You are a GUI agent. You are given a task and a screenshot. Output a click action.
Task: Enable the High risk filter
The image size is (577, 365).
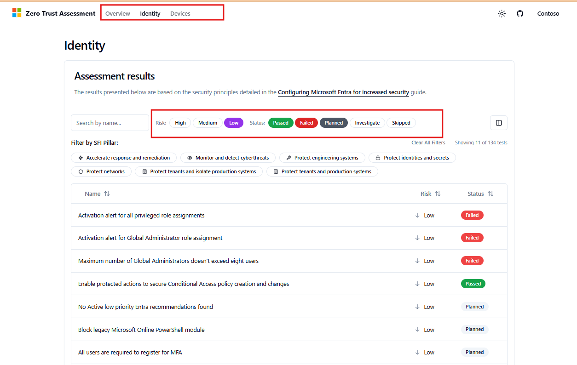[x=180, y=123]
